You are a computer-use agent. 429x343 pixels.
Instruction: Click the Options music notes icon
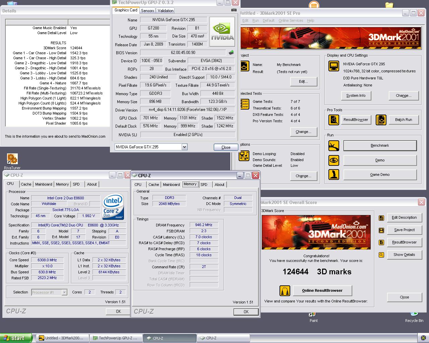244,156
